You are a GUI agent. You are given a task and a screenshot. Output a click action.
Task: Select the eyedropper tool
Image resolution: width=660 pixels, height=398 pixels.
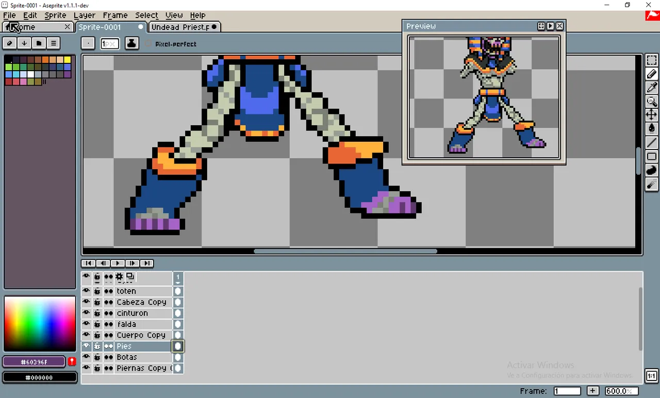pyautogui.click(x=652, y=88)
